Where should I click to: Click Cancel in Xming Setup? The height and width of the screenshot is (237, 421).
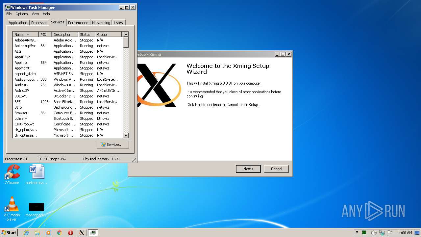pos(276,169)
